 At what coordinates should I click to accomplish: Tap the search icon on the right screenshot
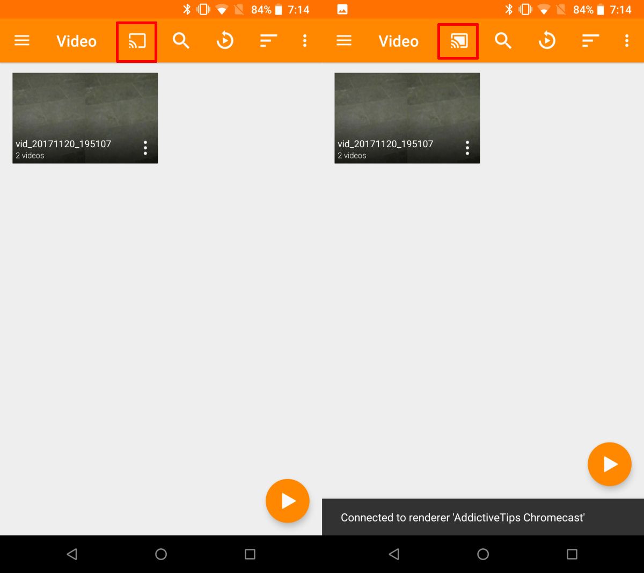503,40
